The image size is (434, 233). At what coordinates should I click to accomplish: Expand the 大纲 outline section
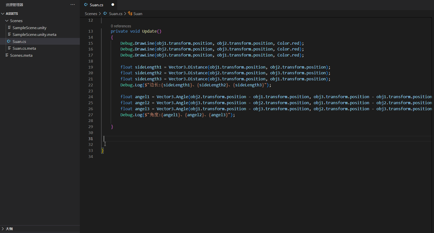[x=3, y=229]
